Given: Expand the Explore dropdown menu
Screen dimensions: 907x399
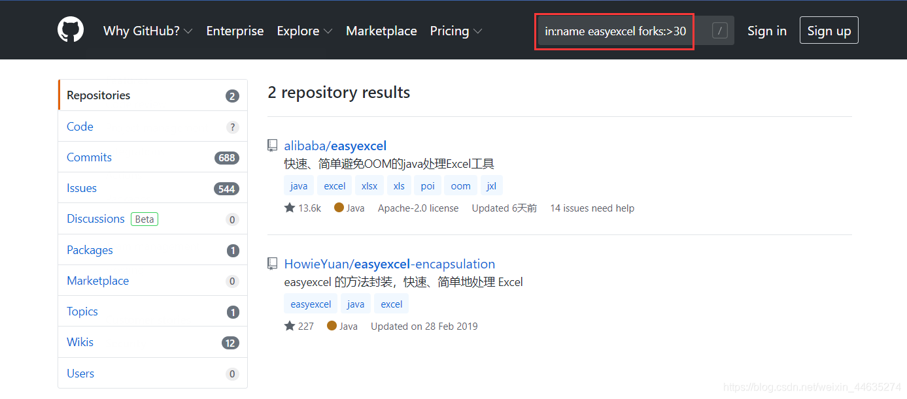Looking at the screenshot, I should point(305,31).
